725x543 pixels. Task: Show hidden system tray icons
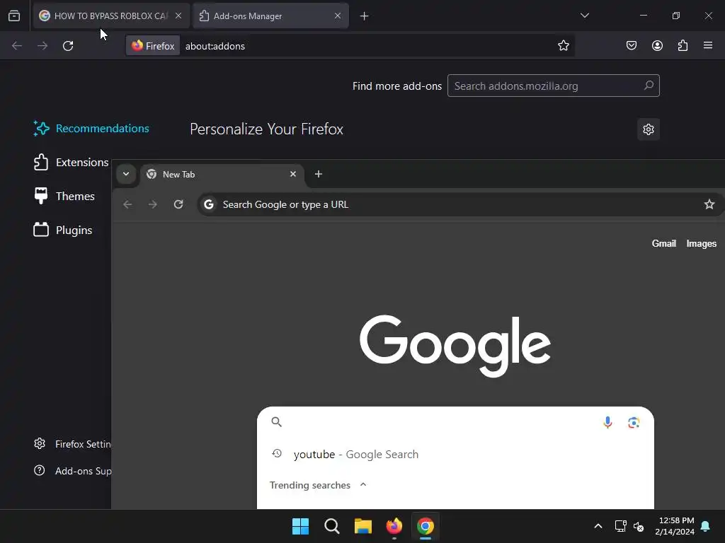click(x=598, y=526)
